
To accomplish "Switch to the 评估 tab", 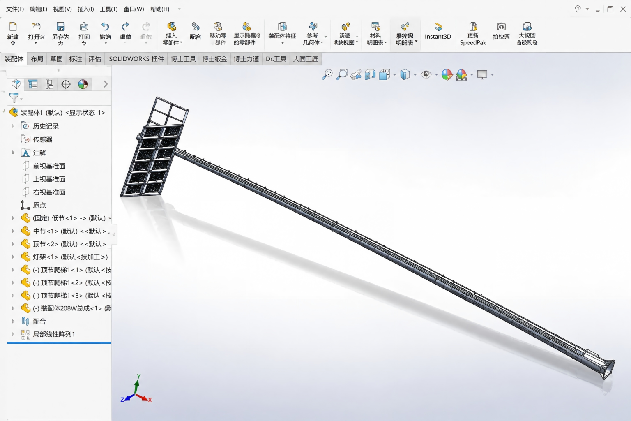I will click(x=94, y=59).
